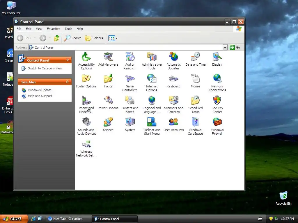Viewport: 298px width, 223px height.
Task: Select Folder Options icon
Action: pyautogui.click(x=86, y=81)
